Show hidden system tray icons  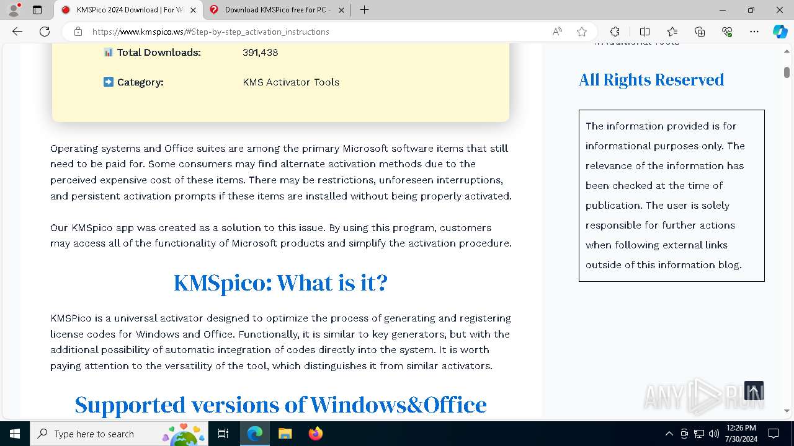(669, 434)
